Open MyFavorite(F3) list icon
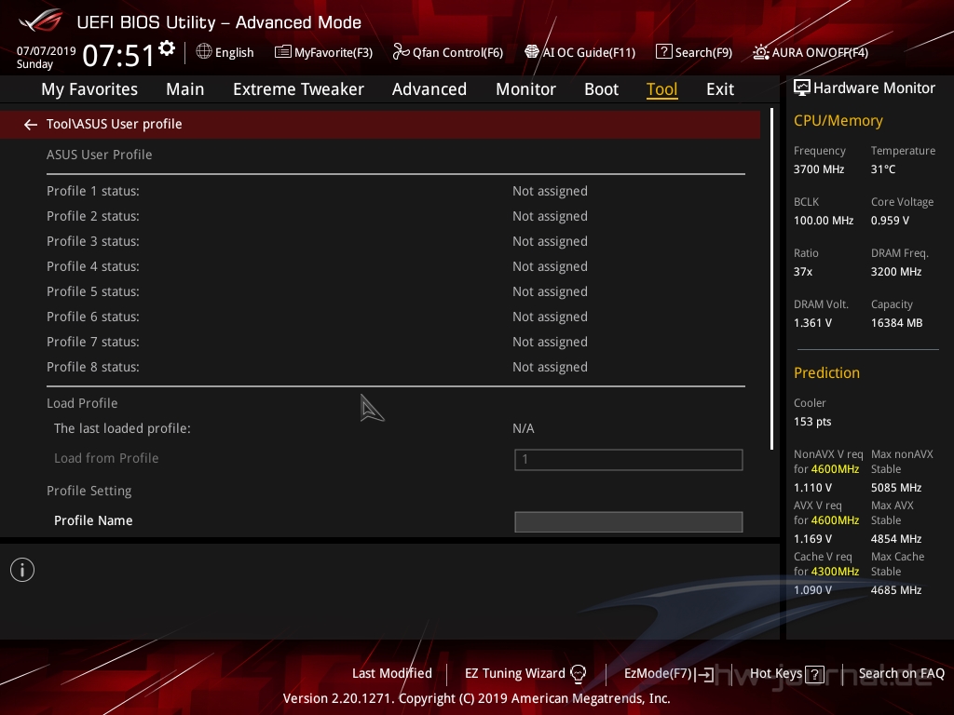 click(x=282, y=52)
